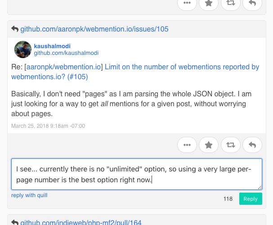The height and width of the screenshot is (225, 273).
Task: Click kaushalmodi's profile avatar
Action: [x=23, y=49]
